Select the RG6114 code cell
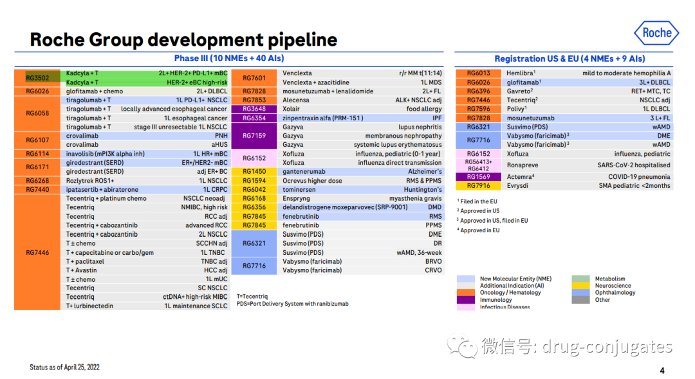Image resolution: width=695 pixels, height=379 pixels. (x=37, y=154)
